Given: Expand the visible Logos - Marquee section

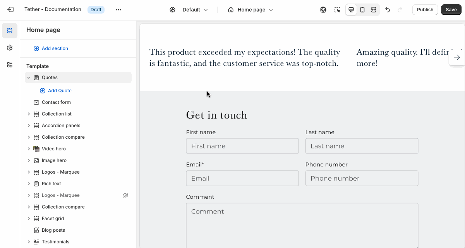Looking at the screenshot, I should tap(29, 172).
